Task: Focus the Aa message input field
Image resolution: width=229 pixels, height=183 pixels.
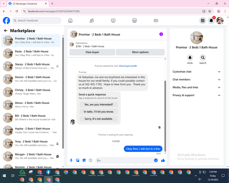Action: click(125, 160)
